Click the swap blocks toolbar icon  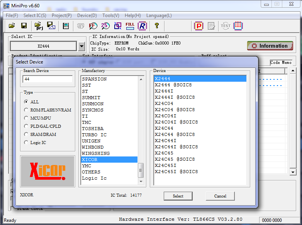point(118,26)
